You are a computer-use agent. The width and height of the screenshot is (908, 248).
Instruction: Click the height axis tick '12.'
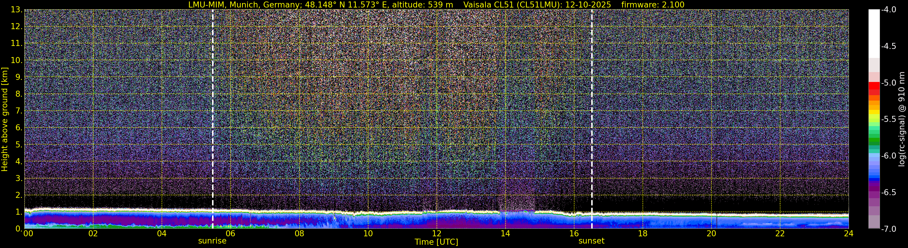17,27
